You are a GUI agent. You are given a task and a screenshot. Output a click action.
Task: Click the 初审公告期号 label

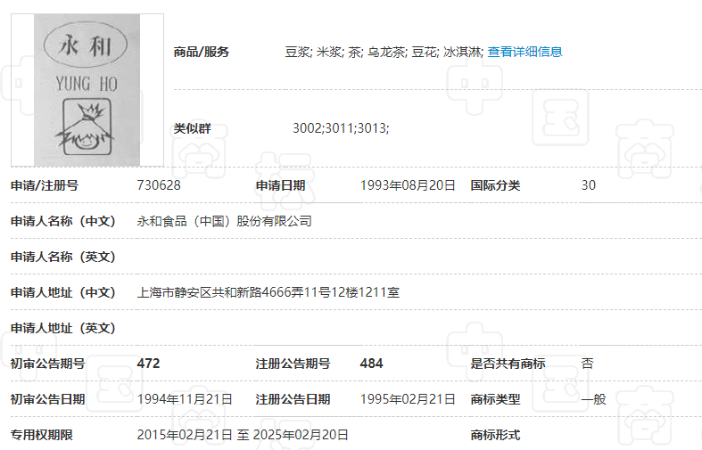pyautogui.click(x=47, y=364)
